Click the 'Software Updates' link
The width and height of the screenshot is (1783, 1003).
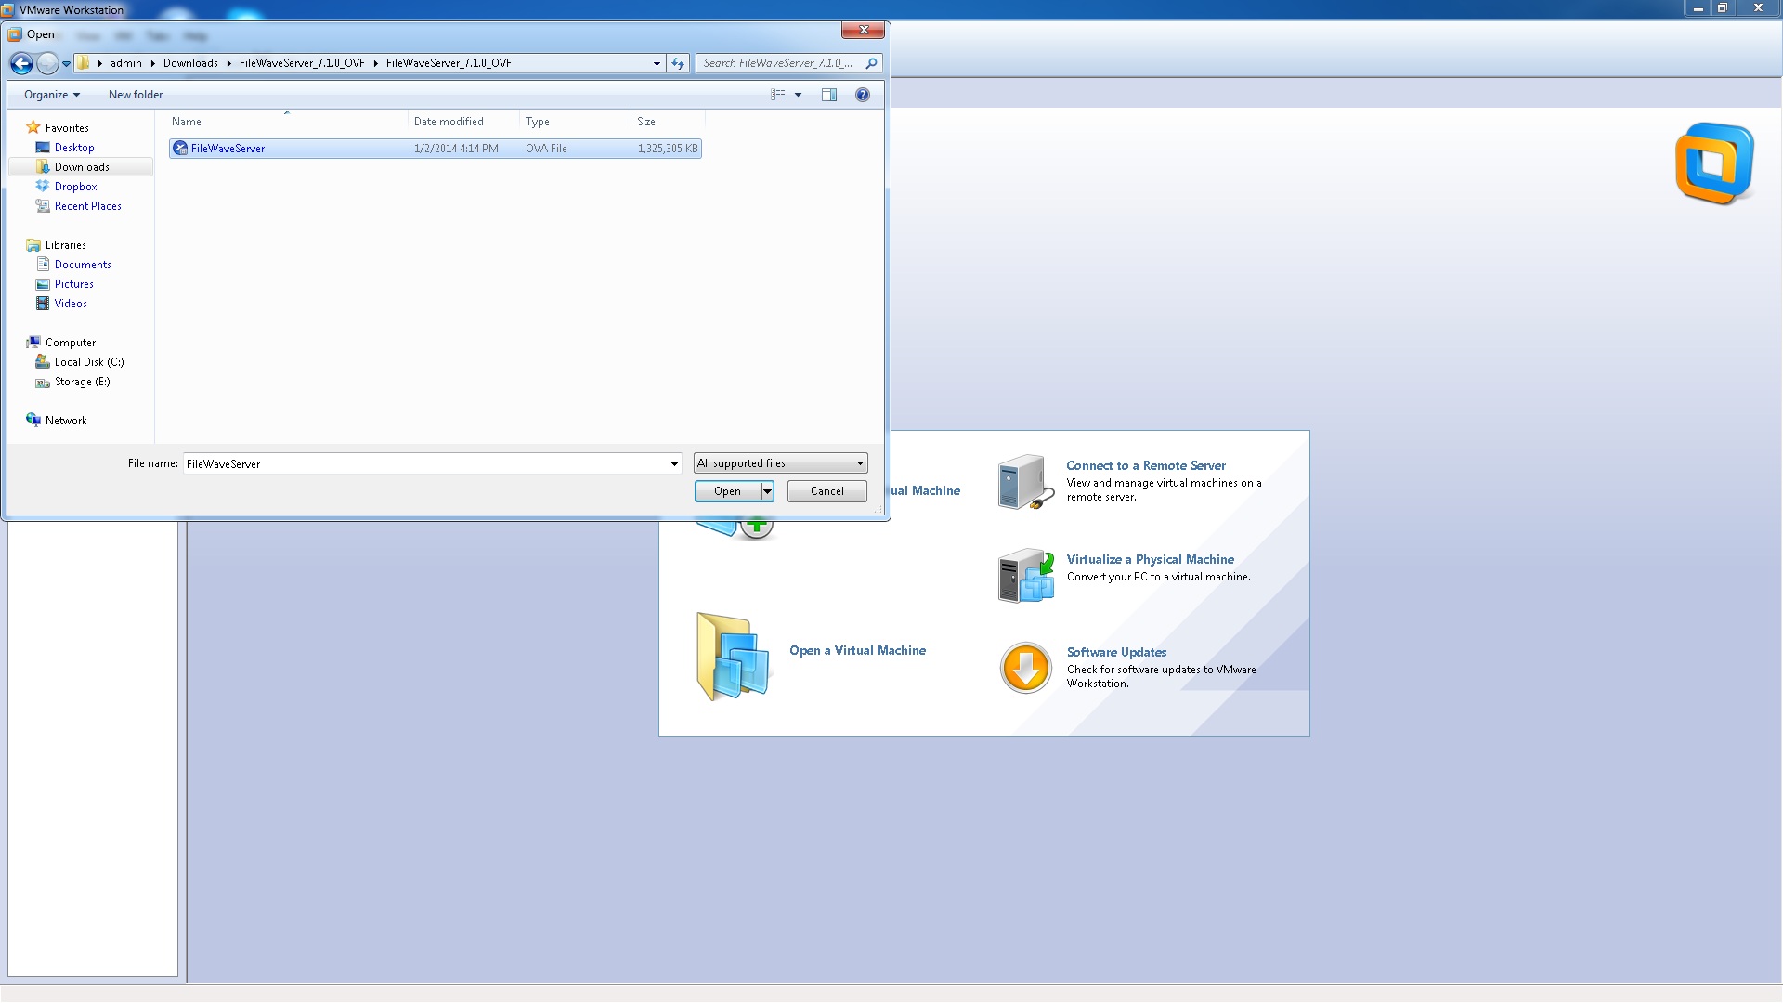pos(1116,652)
